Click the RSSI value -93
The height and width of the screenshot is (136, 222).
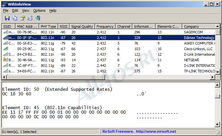[63, 60]
